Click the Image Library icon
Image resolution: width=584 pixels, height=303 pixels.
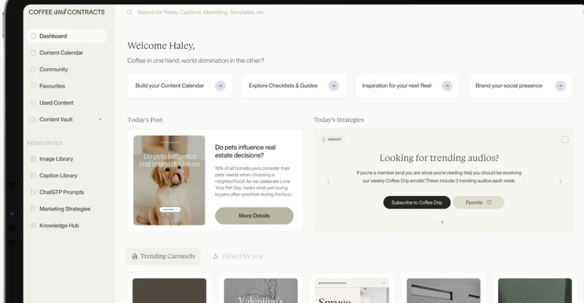tap(33, 159)
